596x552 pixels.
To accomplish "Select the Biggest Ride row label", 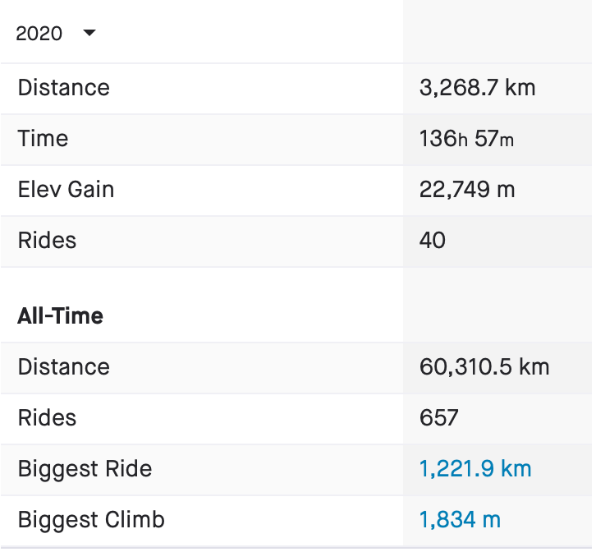I will click(x=85, y=469).
